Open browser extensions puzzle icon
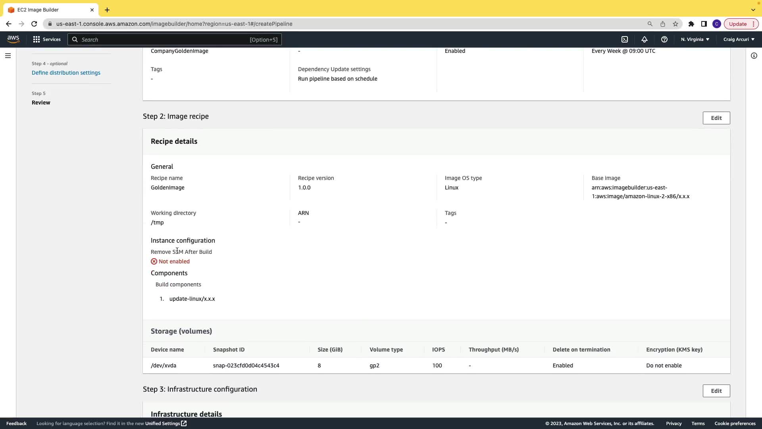Image resolution: width=762 pixels, height=429 pixels. tap(691, 24)
